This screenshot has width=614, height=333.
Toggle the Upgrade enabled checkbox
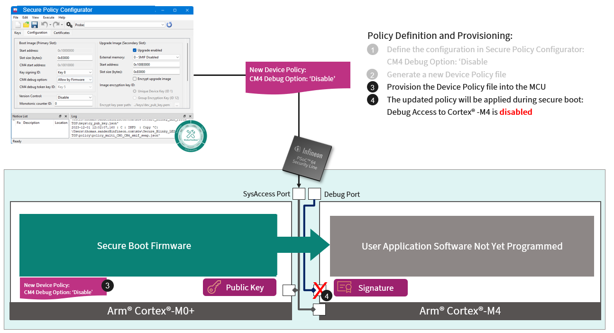(135, 50)
